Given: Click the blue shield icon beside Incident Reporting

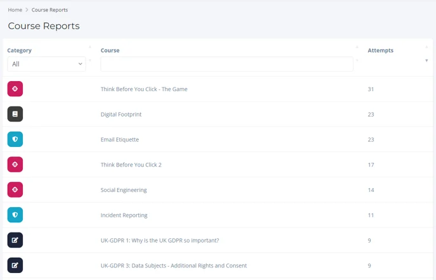Looking at the screenshot, I should 15,215.
